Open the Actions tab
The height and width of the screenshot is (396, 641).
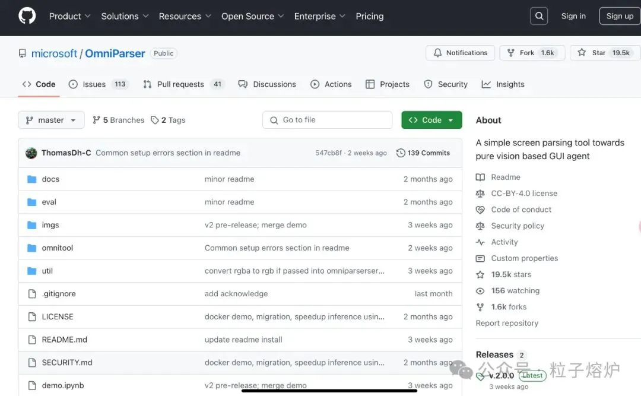point(331,84)
